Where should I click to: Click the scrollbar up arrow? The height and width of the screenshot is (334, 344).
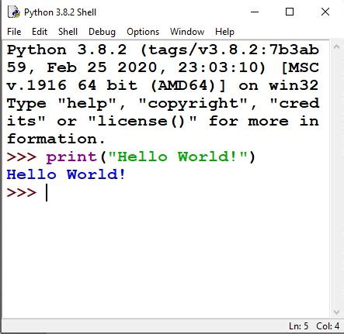point(336,46)
